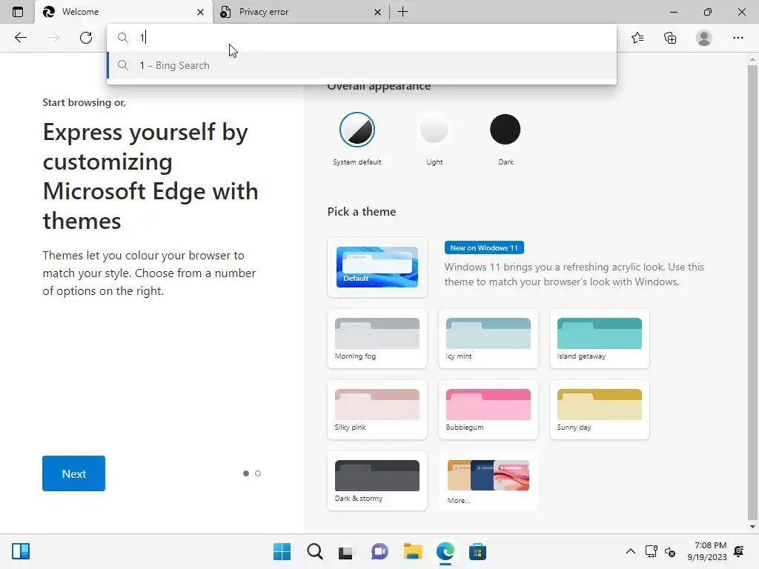Reload the page with the refresh icon
Image resolution: width=759 pixels, height=569 pixels.
[86, 38]
